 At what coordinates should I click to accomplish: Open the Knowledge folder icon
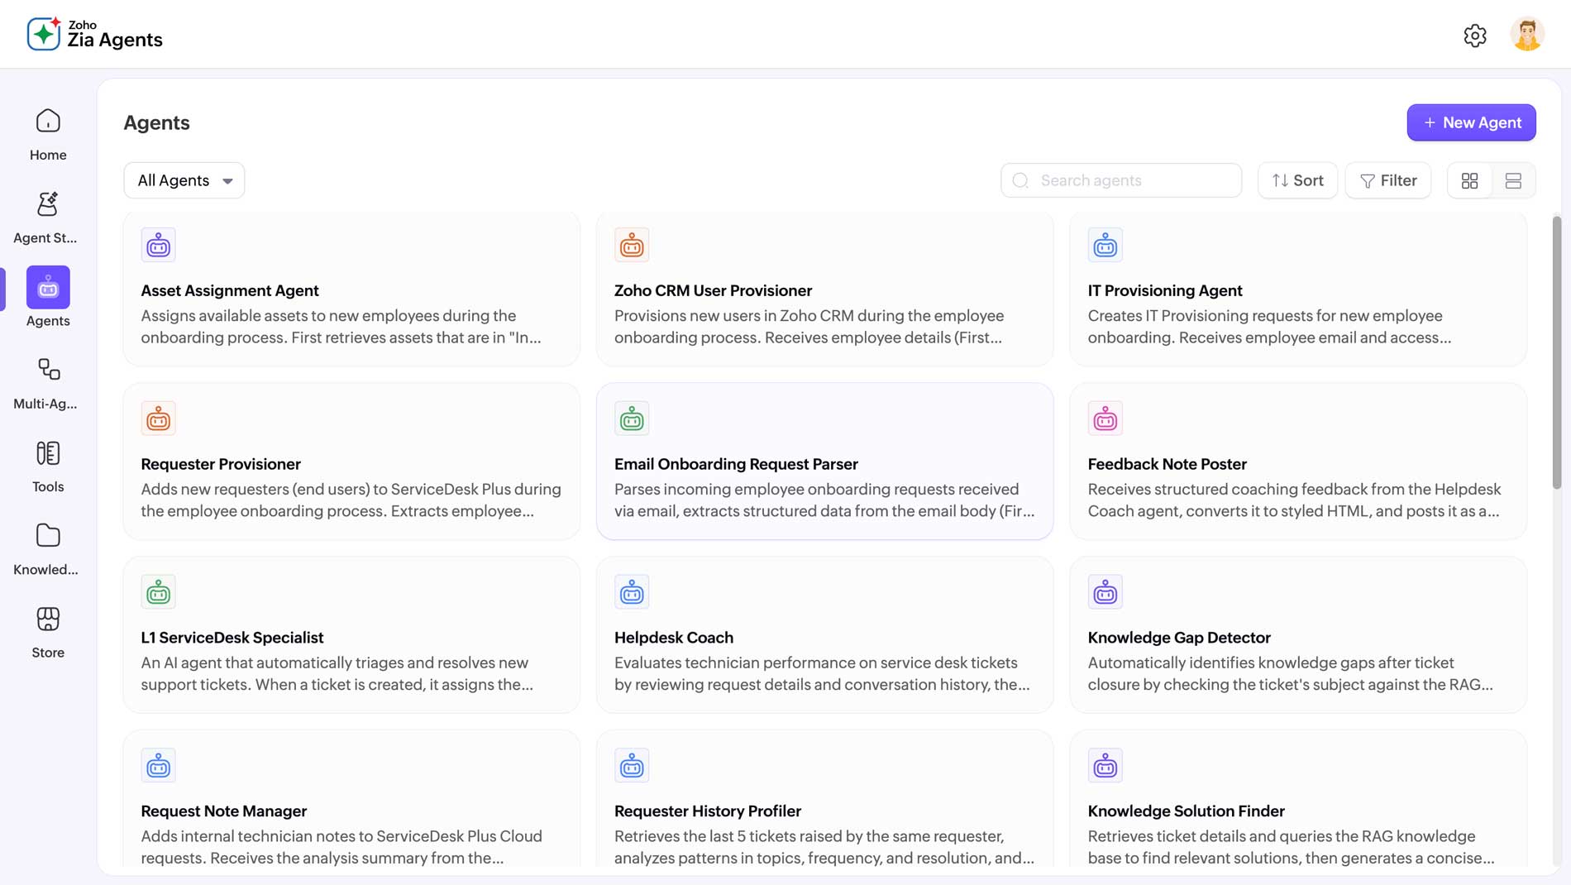pos(48,536)
